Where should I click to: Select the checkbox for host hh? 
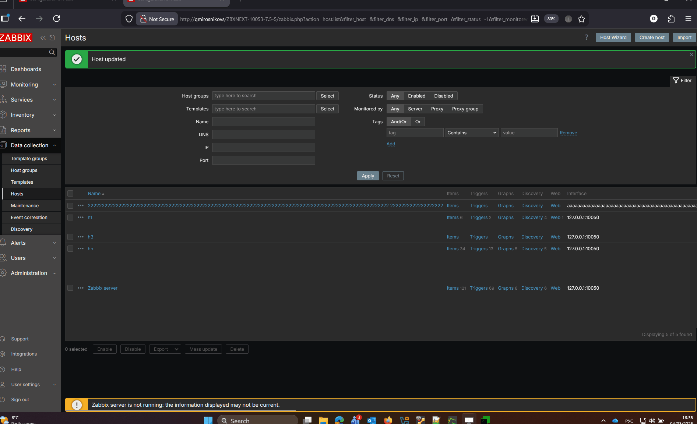70,249
